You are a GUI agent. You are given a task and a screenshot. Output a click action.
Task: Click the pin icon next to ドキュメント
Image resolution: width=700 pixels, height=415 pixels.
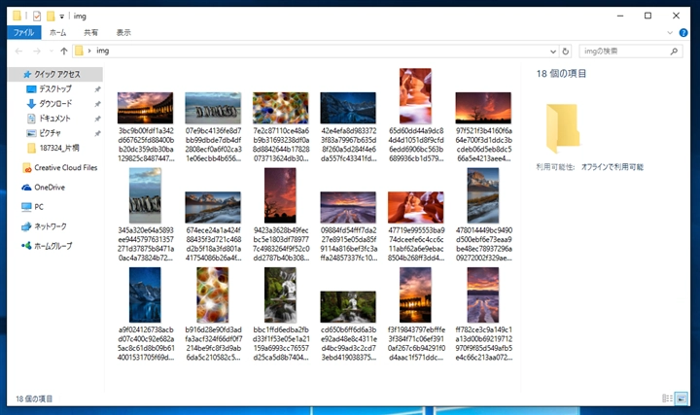97,119
